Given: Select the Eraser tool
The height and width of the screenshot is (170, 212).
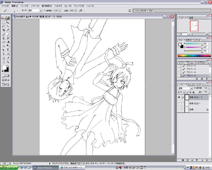Looking at the screenshot, I should pos(3,42).
